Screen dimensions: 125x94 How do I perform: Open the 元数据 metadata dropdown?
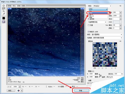tap(107, 38)
